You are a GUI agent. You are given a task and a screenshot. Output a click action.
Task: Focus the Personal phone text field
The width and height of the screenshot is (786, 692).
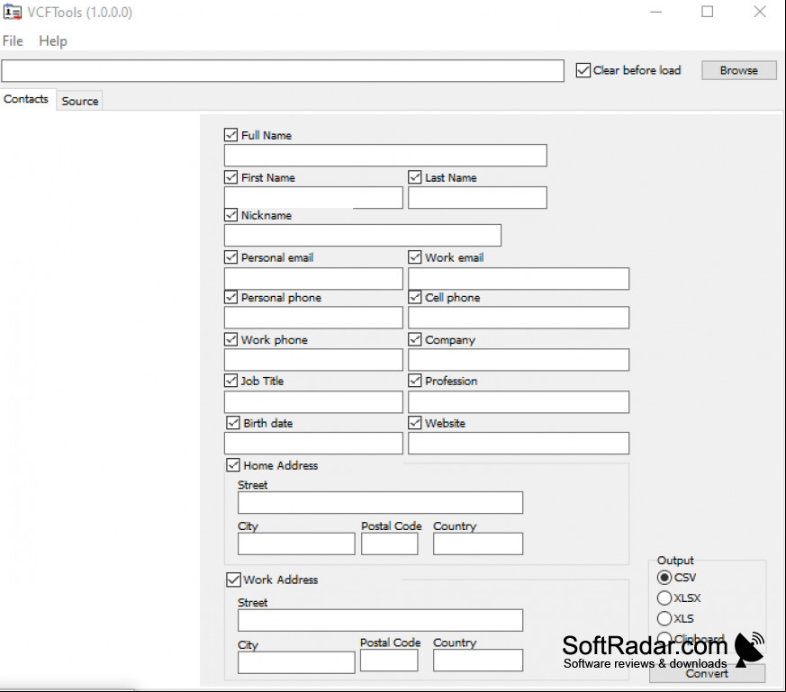[x=313, y=318]
